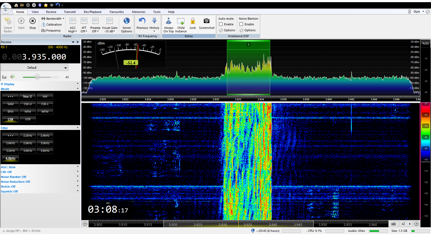Image resolution: width=431 pixels, height=234 pixels.
Task: Select USB demodulation mode
Action: 28,119
